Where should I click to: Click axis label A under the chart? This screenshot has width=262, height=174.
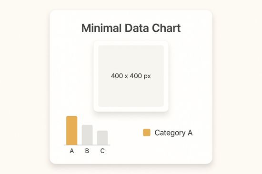71,151
